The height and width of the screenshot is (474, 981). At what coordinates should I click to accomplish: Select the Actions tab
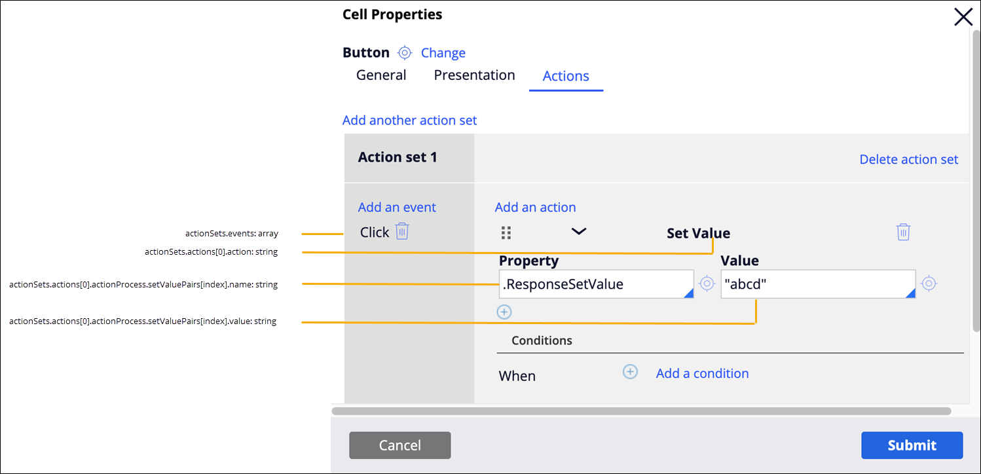pyautogui.click(x=566, y=76)
